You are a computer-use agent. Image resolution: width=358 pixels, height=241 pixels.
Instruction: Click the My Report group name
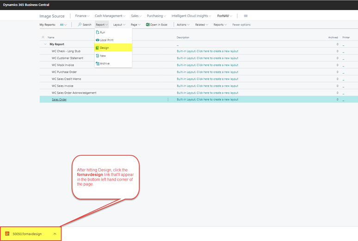click(57, 44)
